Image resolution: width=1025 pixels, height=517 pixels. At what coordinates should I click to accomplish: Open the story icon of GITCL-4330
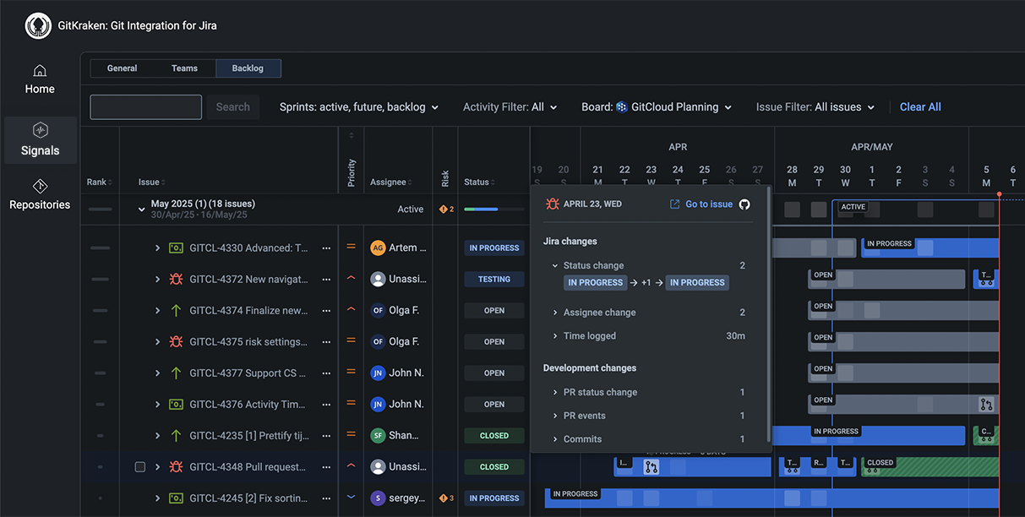pos(176,248)
